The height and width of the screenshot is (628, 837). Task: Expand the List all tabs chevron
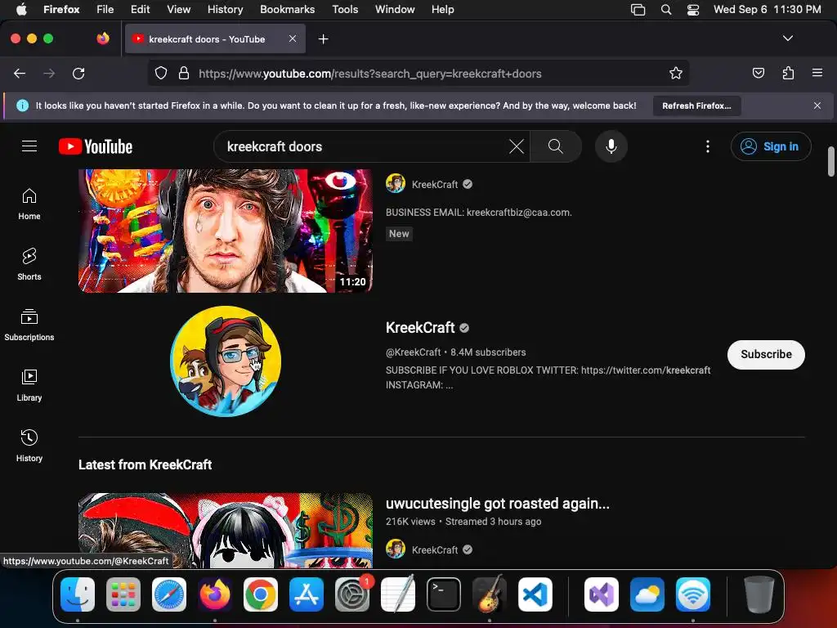click(x=788, y=38)
